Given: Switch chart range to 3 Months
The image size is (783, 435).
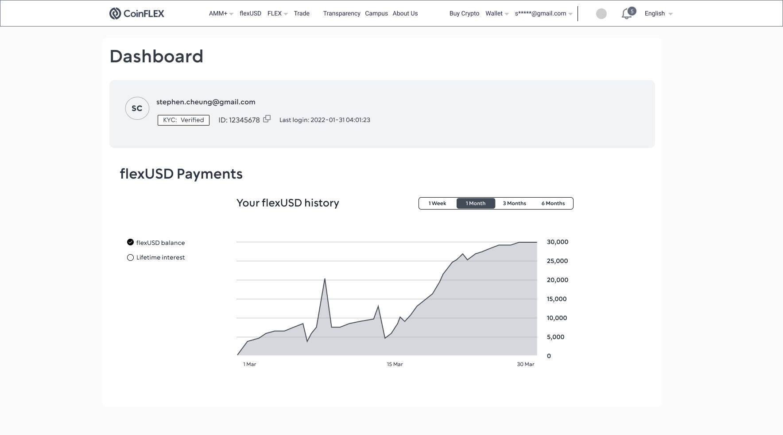Looking at the screenshot, I should 514,203.
